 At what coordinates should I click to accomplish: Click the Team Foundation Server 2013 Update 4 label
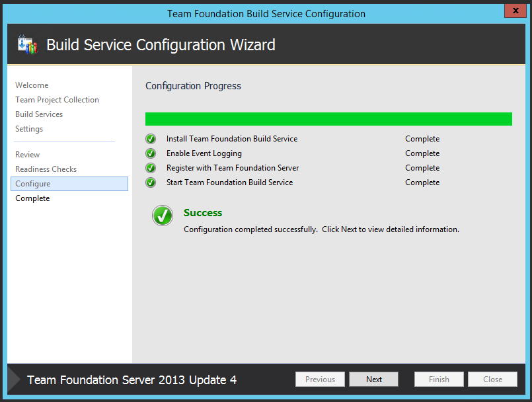(132, 380)
